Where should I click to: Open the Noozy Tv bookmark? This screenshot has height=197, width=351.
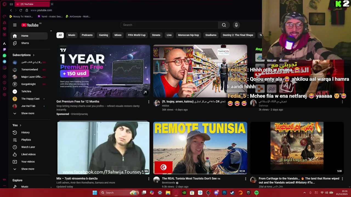tap(21, 16)
